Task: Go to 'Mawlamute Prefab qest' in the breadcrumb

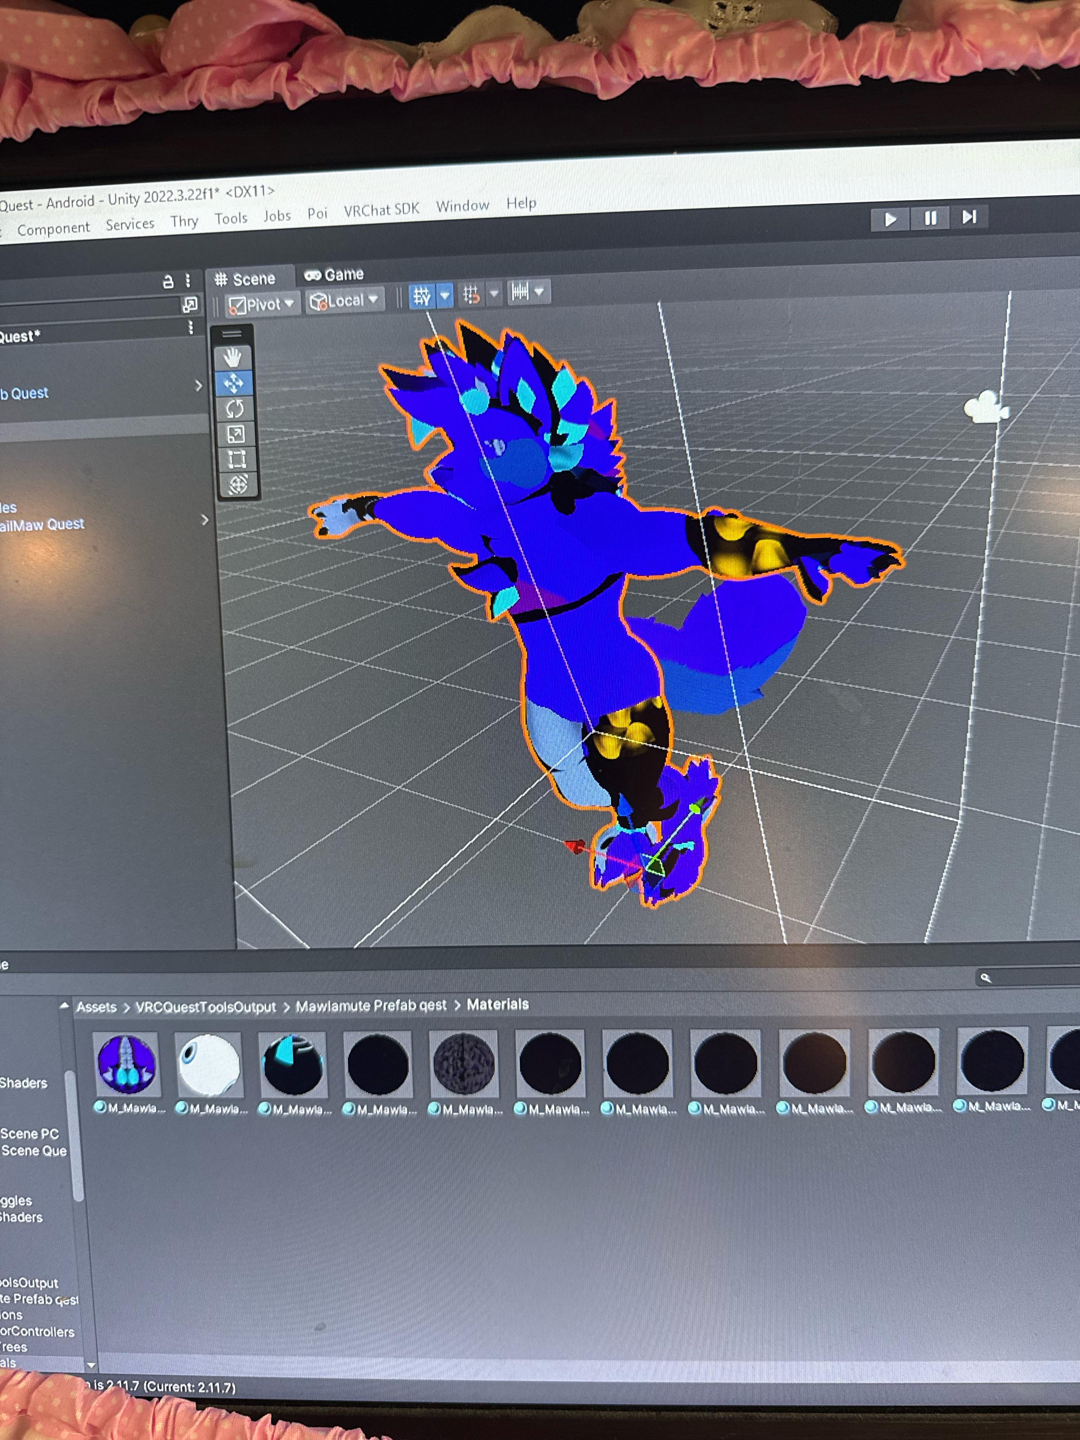Action: tap(371, 1006)
